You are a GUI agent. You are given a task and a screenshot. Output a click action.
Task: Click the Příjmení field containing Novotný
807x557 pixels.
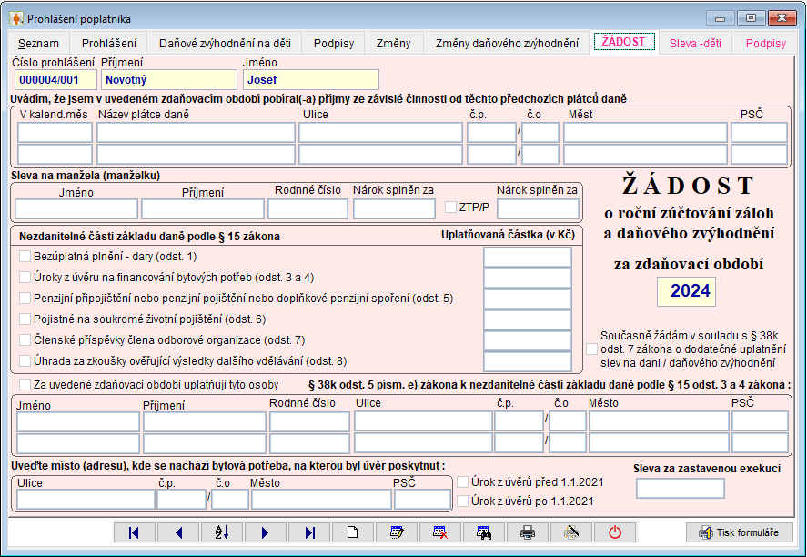tap(169, 80)
